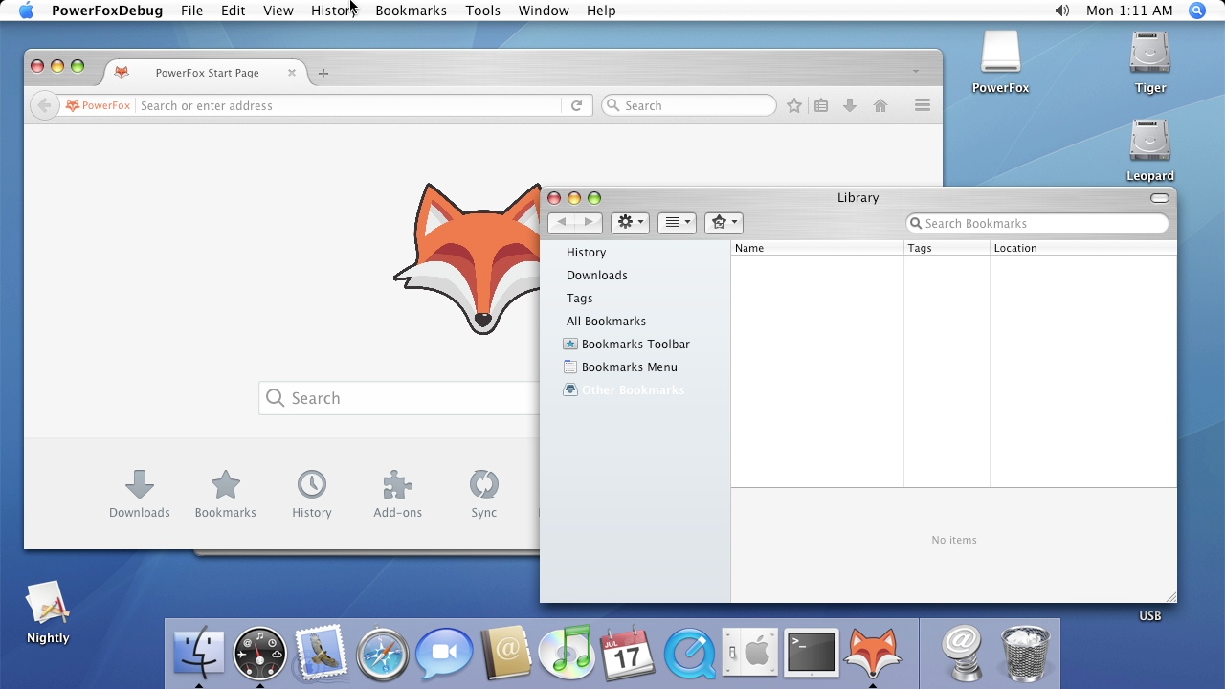Go to the home page via the house icon
Viewport: 1225px width, 689px height.
coord(880,105)
